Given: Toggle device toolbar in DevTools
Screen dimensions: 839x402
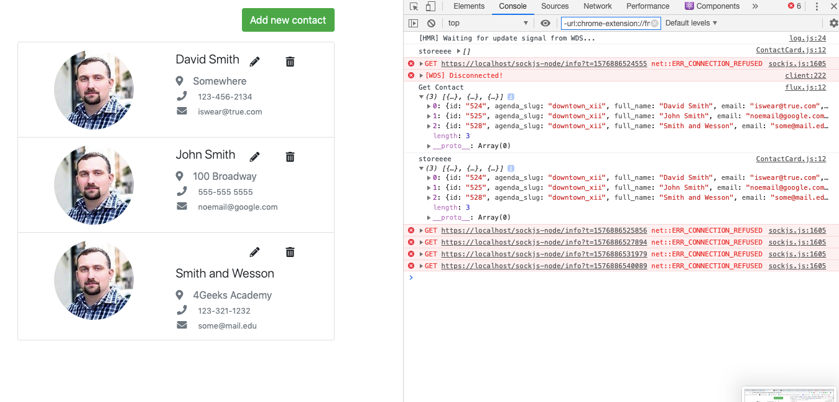Looking at the screenshot, I should 430,6.
